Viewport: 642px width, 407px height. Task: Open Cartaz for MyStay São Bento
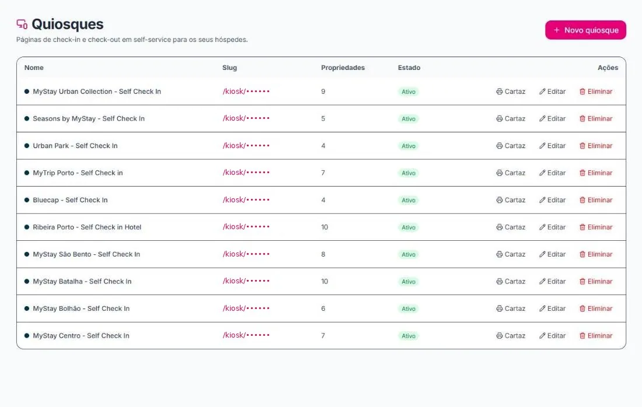[511, 254]
